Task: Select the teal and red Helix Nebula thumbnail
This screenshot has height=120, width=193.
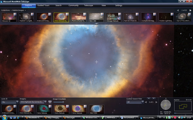Action: coord(44,109)
